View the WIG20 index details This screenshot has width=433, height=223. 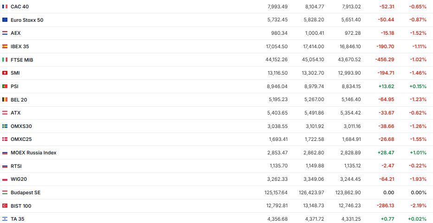click(19, 179)
